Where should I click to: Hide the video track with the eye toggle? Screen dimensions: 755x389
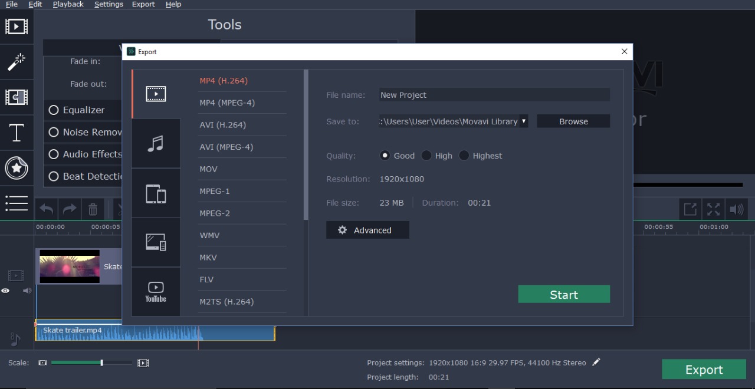5,291
